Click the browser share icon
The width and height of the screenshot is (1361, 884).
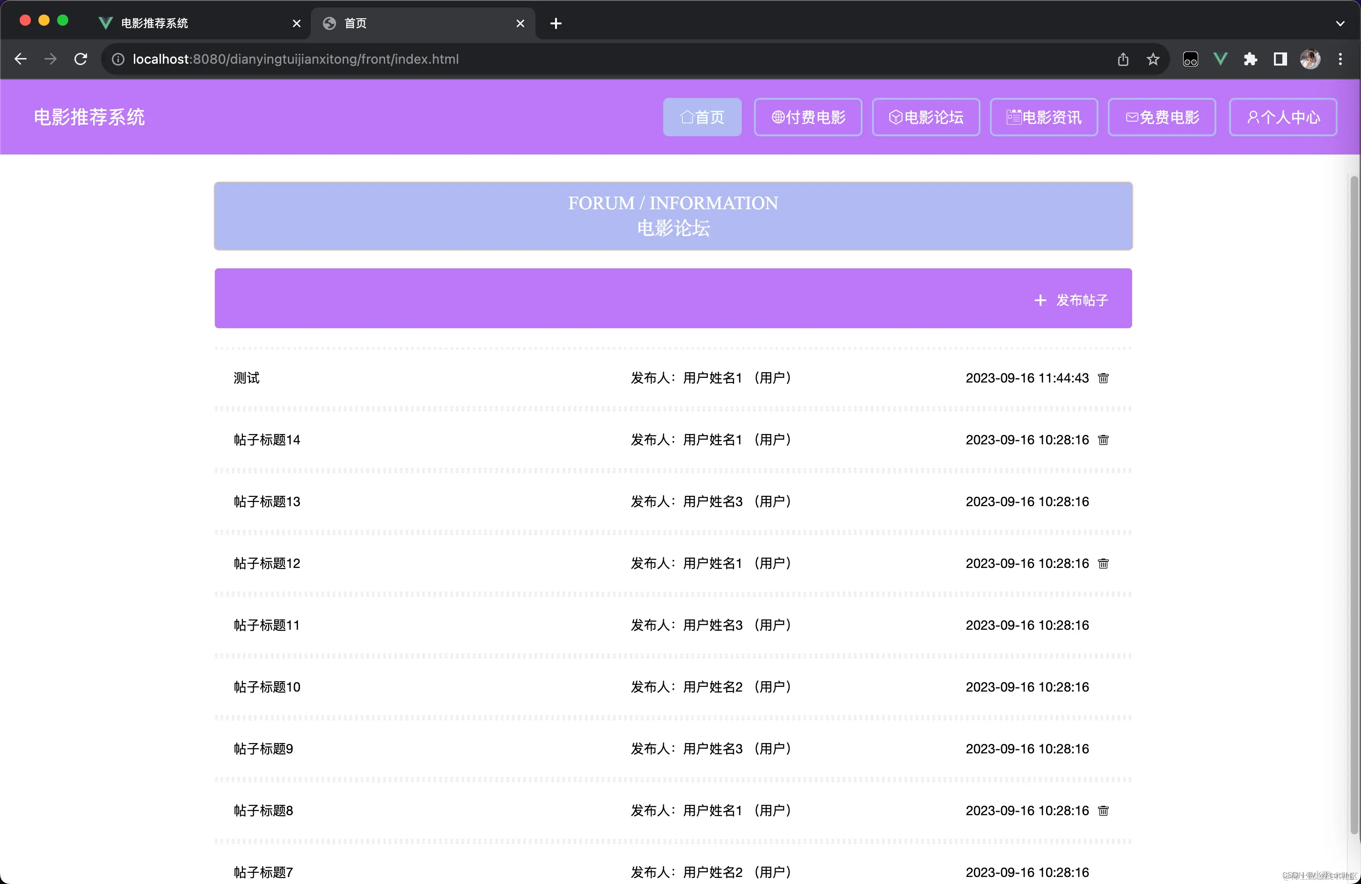click(1123, 59)
